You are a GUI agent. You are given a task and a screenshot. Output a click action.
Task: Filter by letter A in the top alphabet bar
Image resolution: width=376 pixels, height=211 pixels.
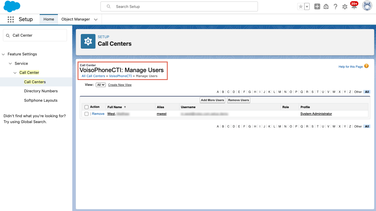218,92
